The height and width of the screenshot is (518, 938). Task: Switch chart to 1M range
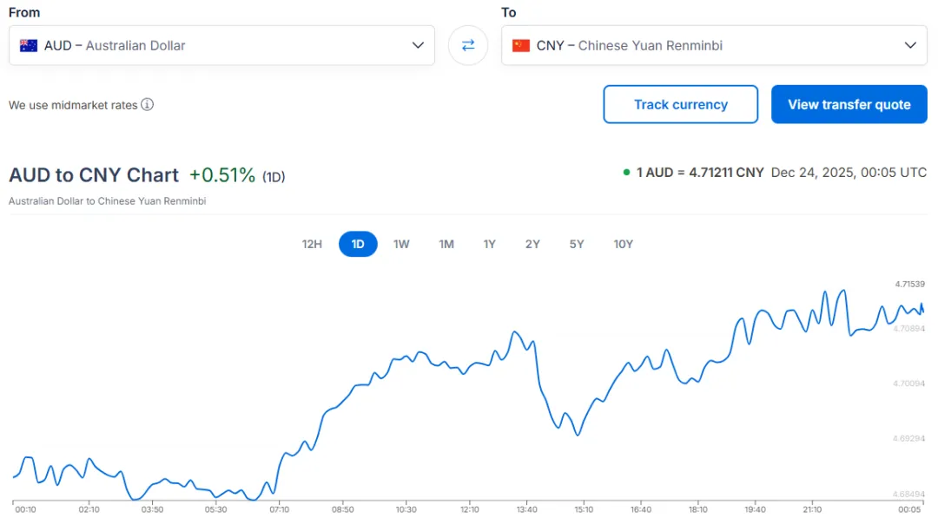446,244
